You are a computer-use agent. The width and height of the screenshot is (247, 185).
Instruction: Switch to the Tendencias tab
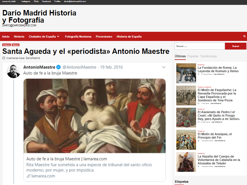click(x=208, y=56)
